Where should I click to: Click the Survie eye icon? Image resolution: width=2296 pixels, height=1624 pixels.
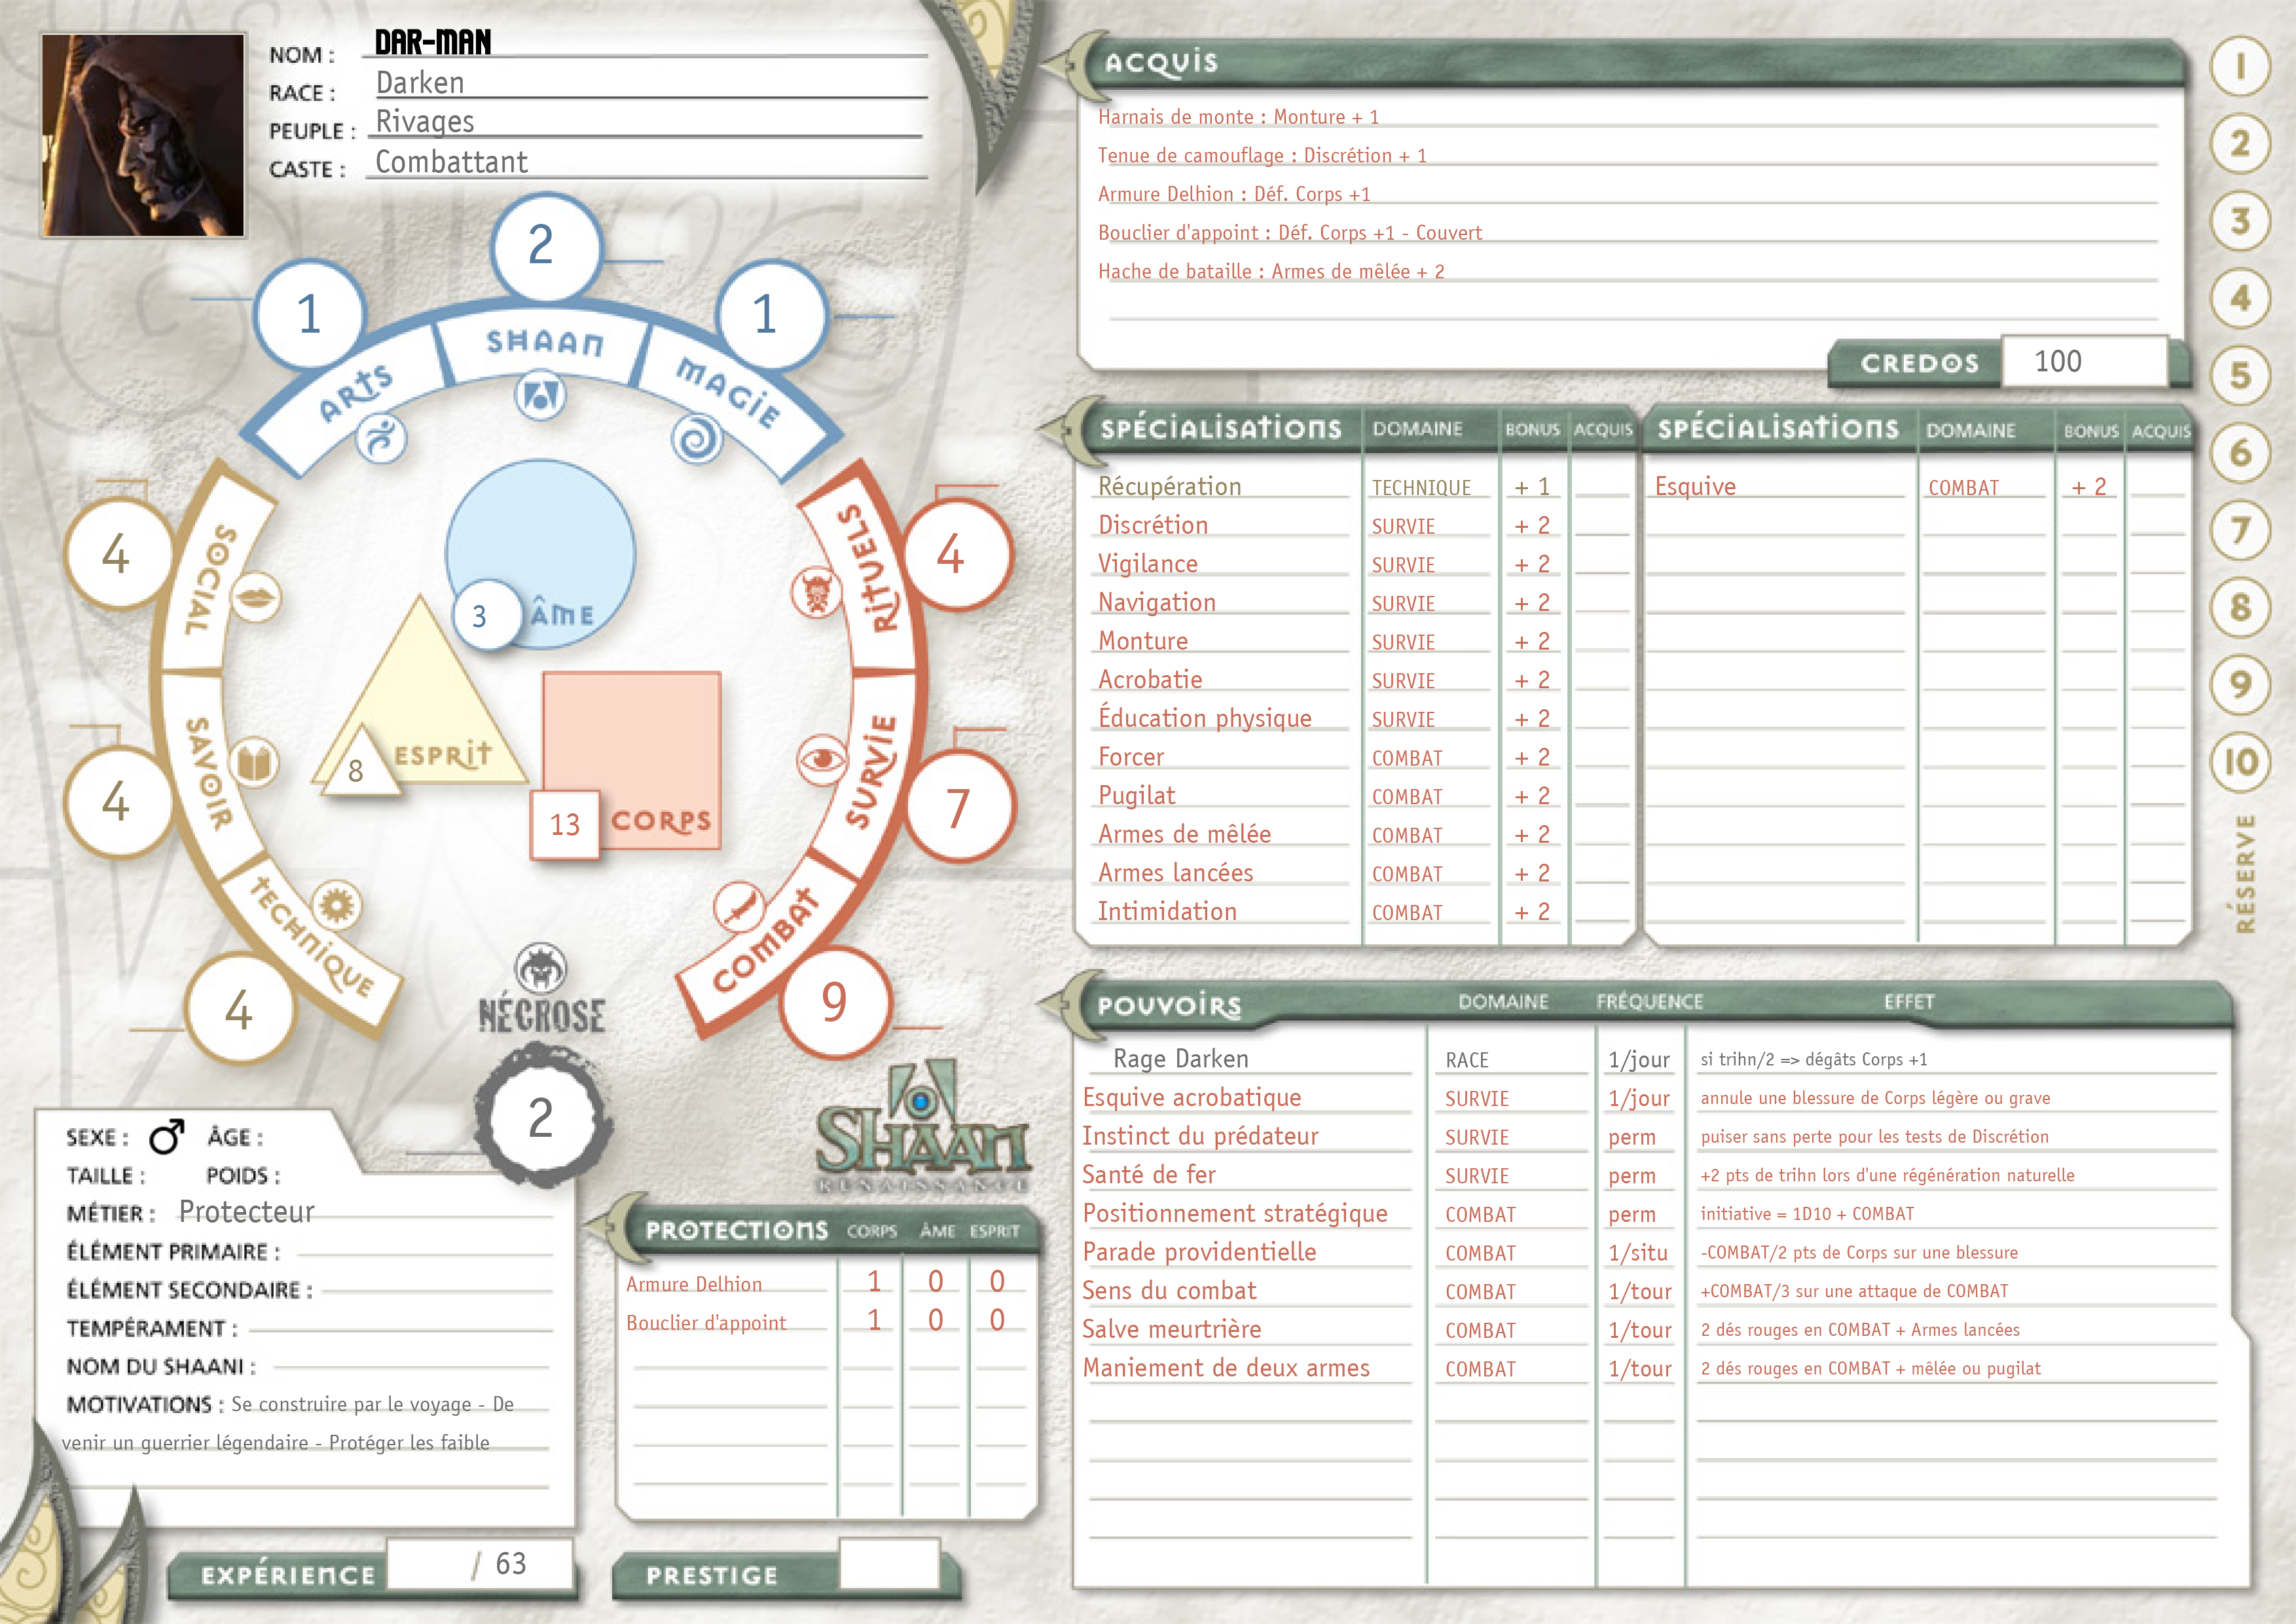(822, 760)
